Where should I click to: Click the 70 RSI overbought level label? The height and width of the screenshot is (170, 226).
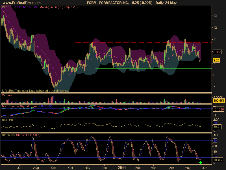215,123
